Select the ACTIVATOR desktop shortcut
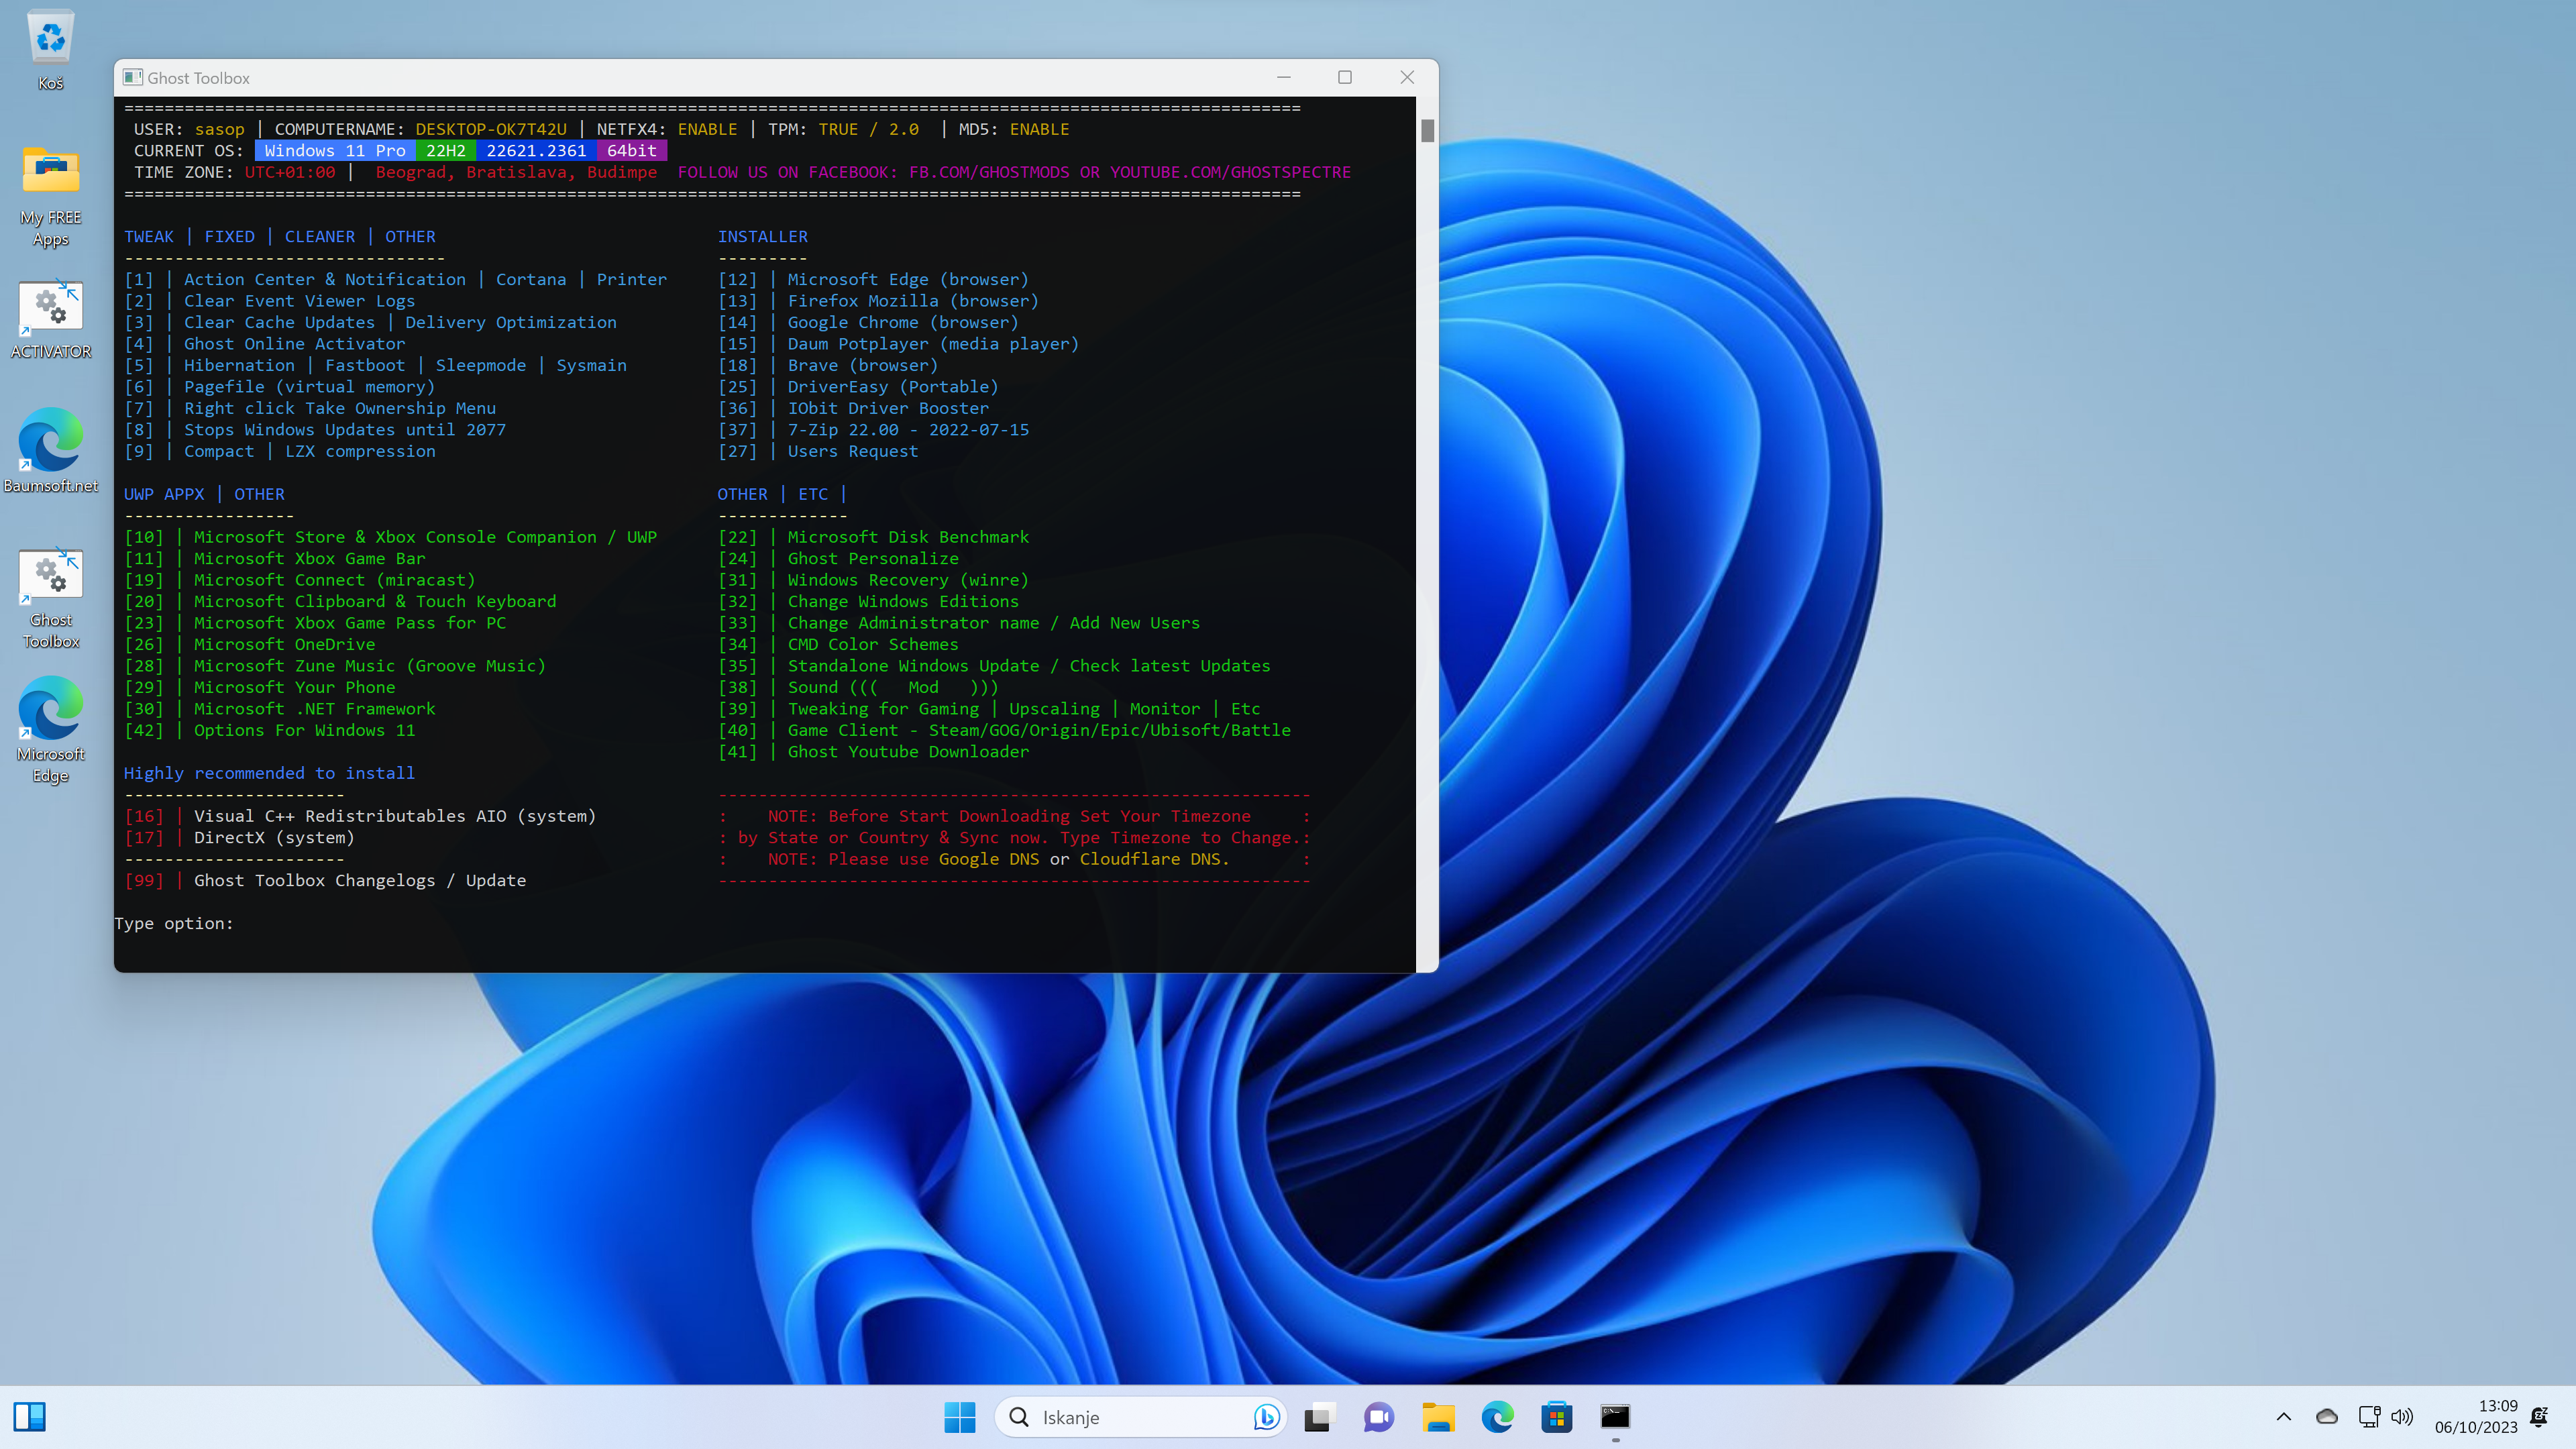This screenshot has width=2576, height=1449. tap(50, 319)
